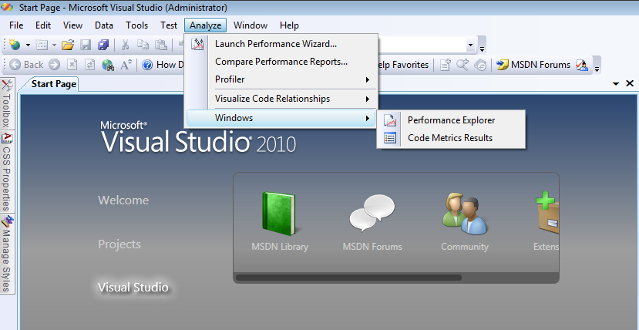Open the Help menu
The image size is (639, 330).
coord(289,25)
